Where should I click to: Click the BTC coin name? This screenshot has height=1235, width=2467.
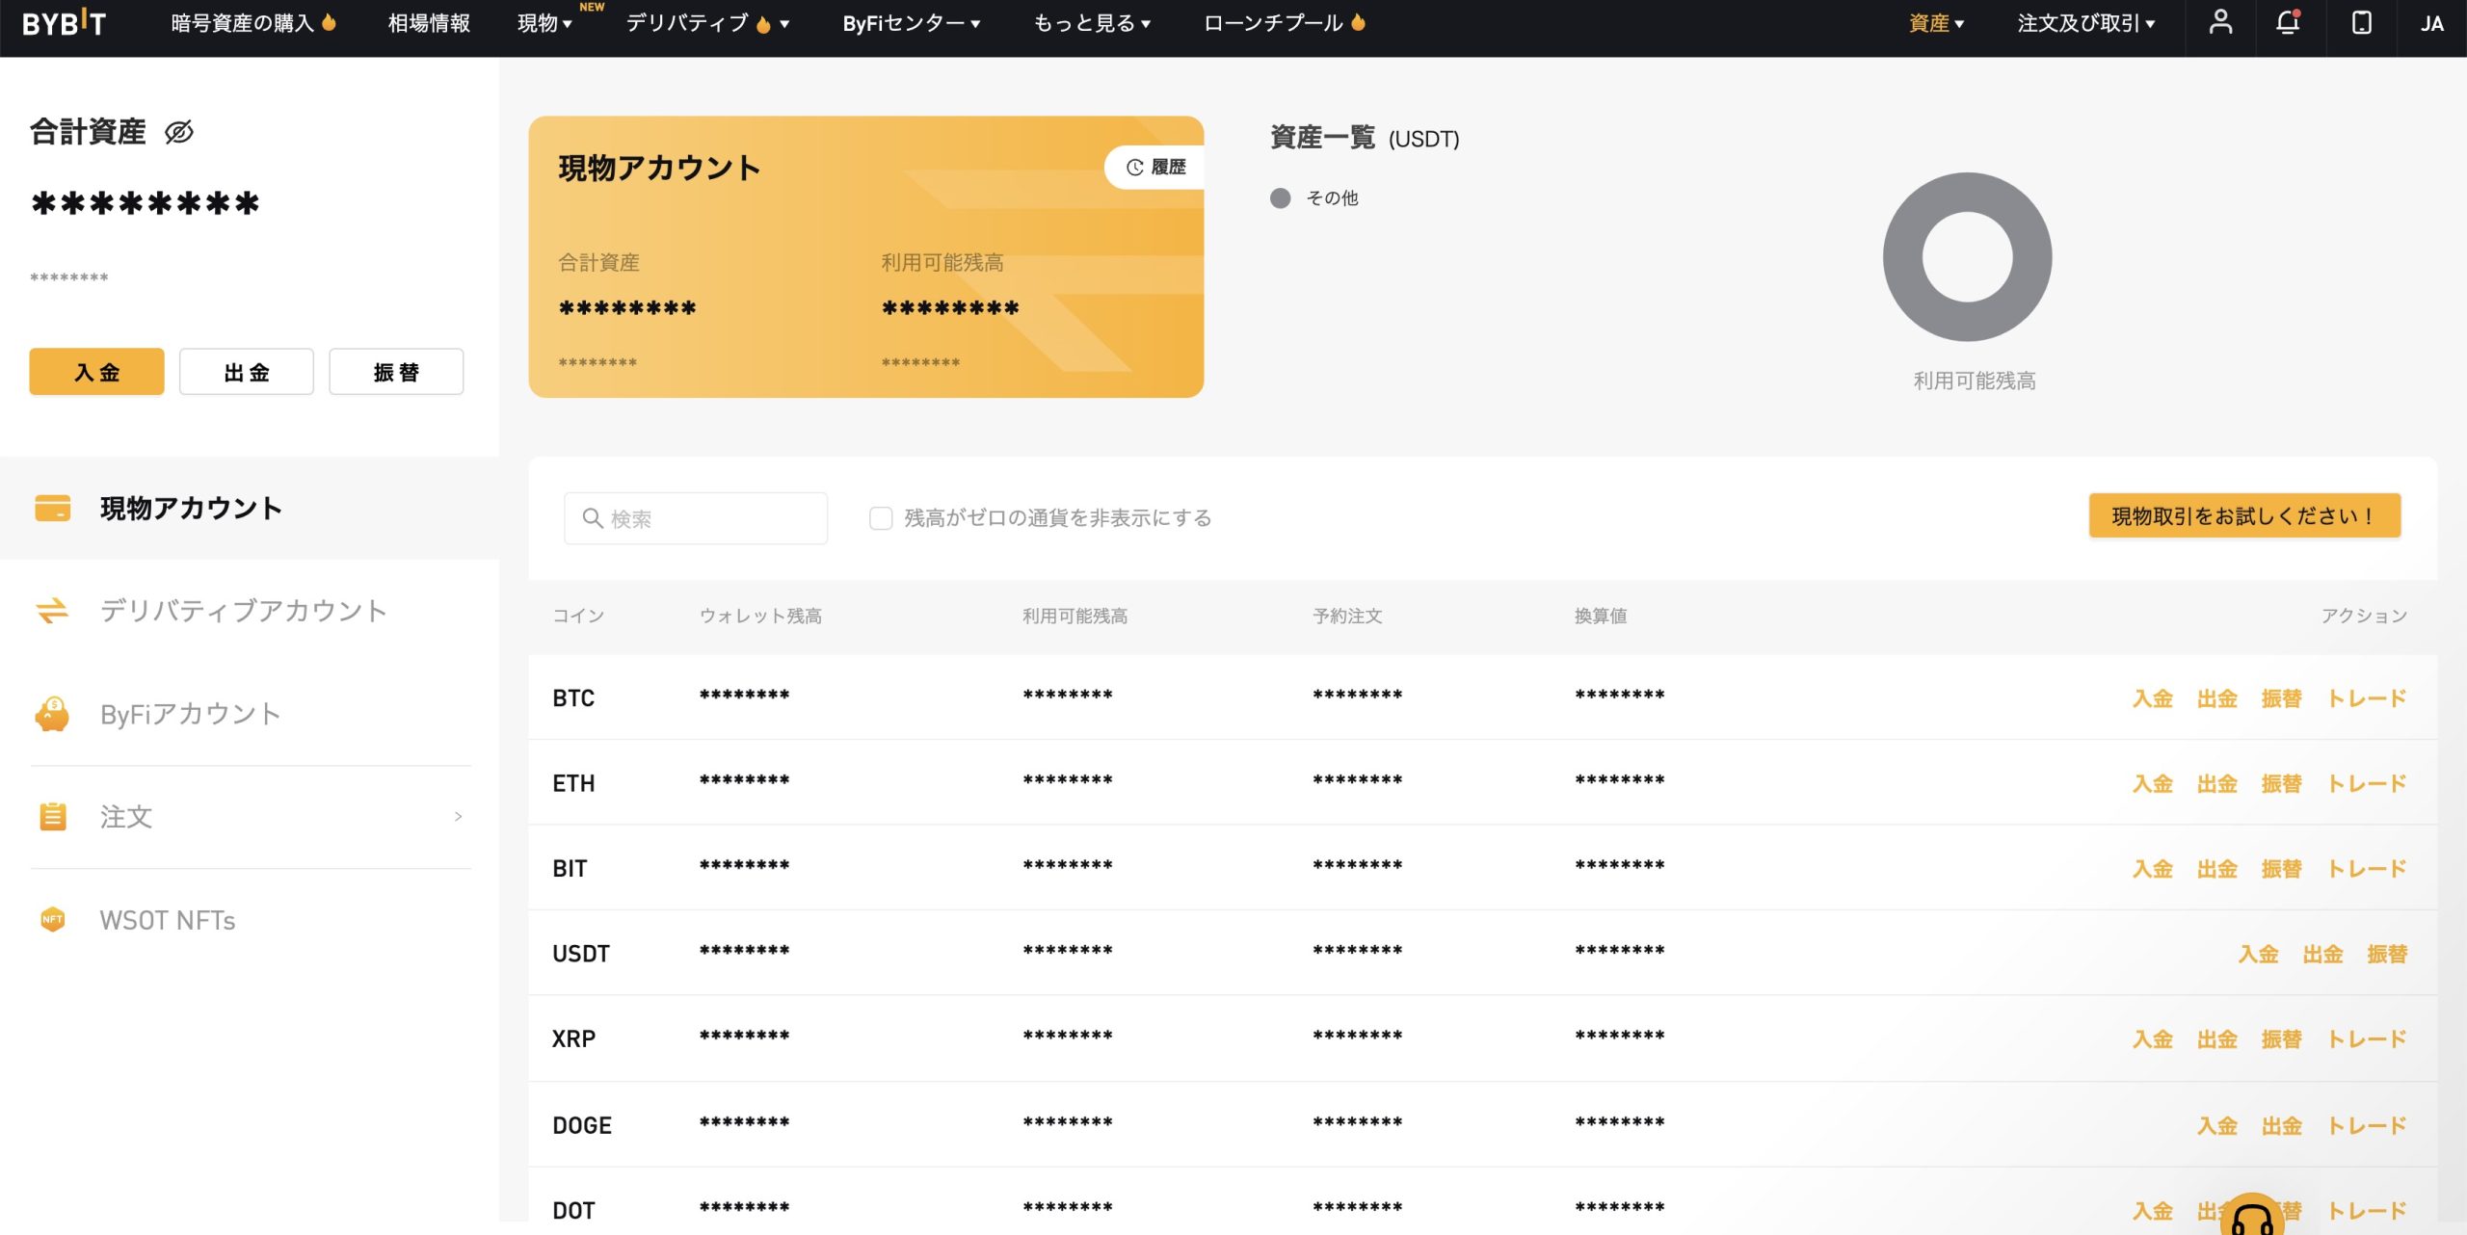click(x=573, y=698)
